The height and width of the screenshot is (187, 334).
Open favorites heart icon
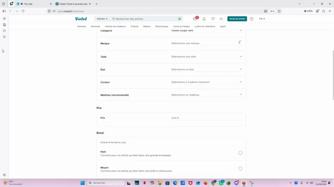pos(213,19)
